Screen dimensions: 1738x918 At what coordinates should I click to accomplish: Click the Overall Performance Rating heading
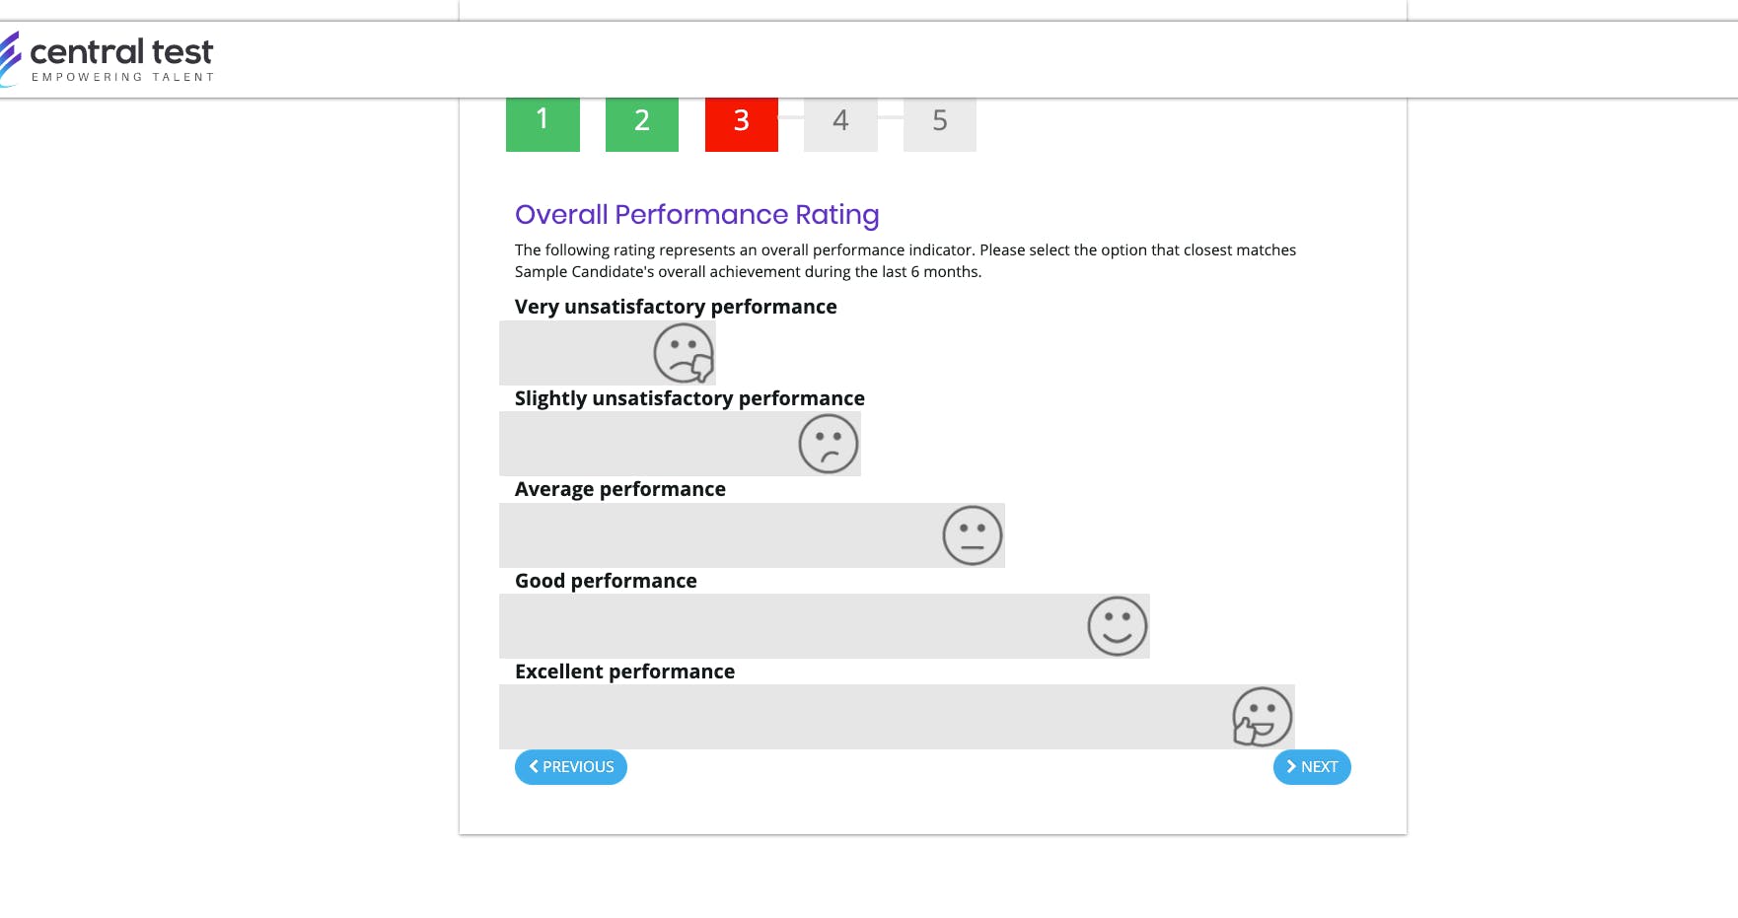point(697,215)
